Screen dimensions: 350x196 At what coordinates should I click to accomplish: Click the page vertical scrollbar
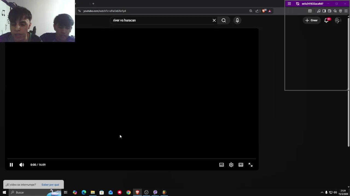click(x=348, y=82)
